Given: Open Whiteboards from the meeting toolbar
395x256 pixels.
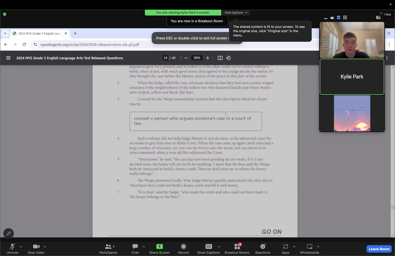Looking at the screenshot, I should [310, 249].
